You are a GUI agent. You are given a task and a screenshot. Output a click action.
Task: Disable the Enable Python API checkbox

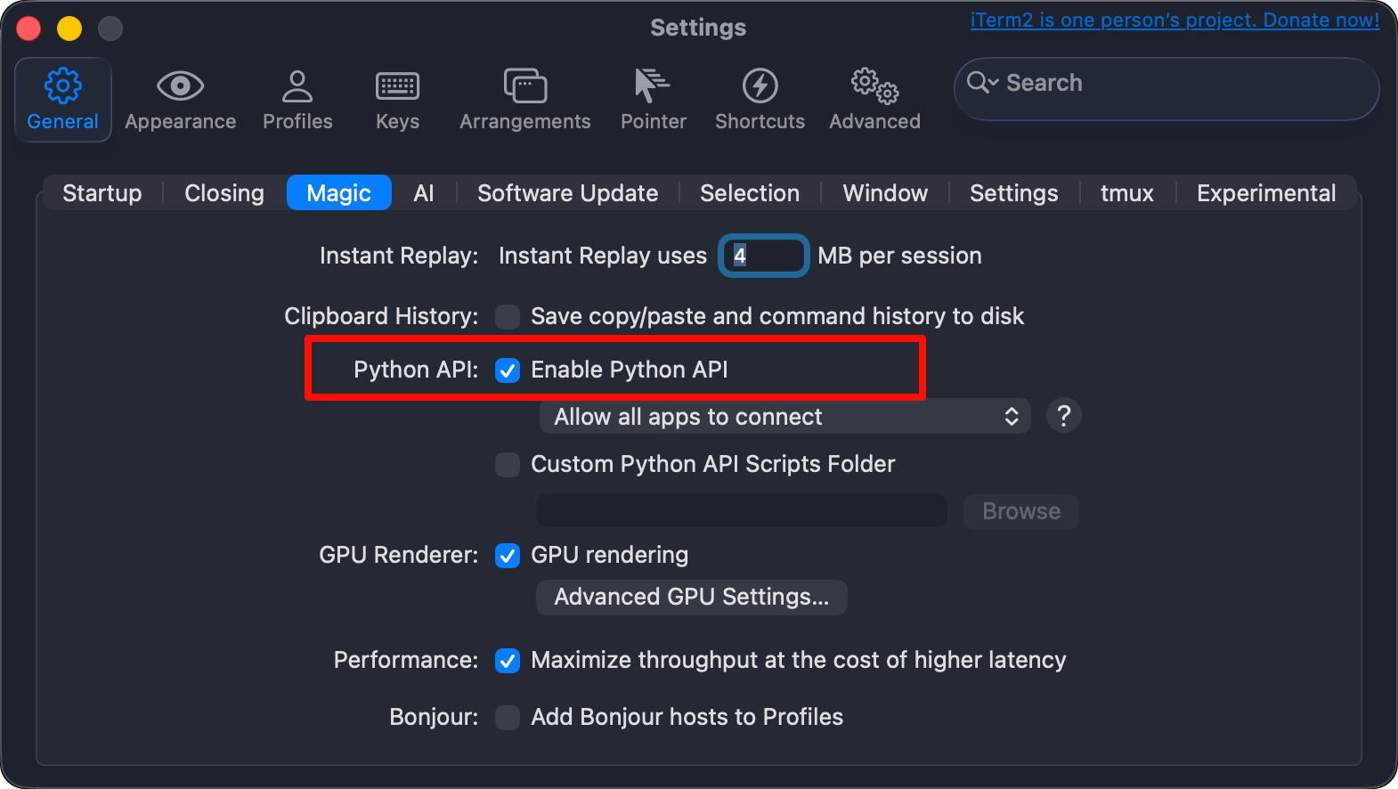(508, 370)
